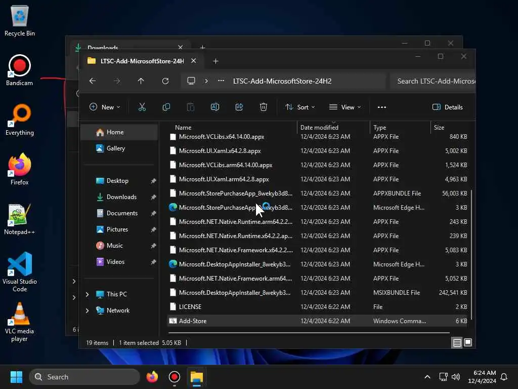The height and width of the screenshot is (389, 518).
Task: Click the Share icon in toolbar
Action: 239,107
